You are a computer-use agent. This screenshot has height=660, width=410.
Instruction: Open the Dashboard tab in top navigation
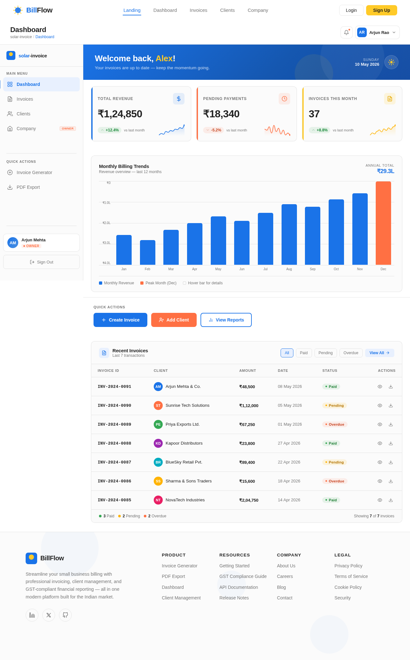pos(165,10)
